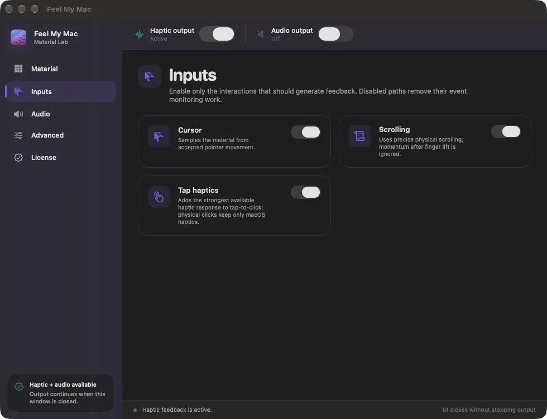
Task: Select the Inputs sidebar item
Action: 61,91
